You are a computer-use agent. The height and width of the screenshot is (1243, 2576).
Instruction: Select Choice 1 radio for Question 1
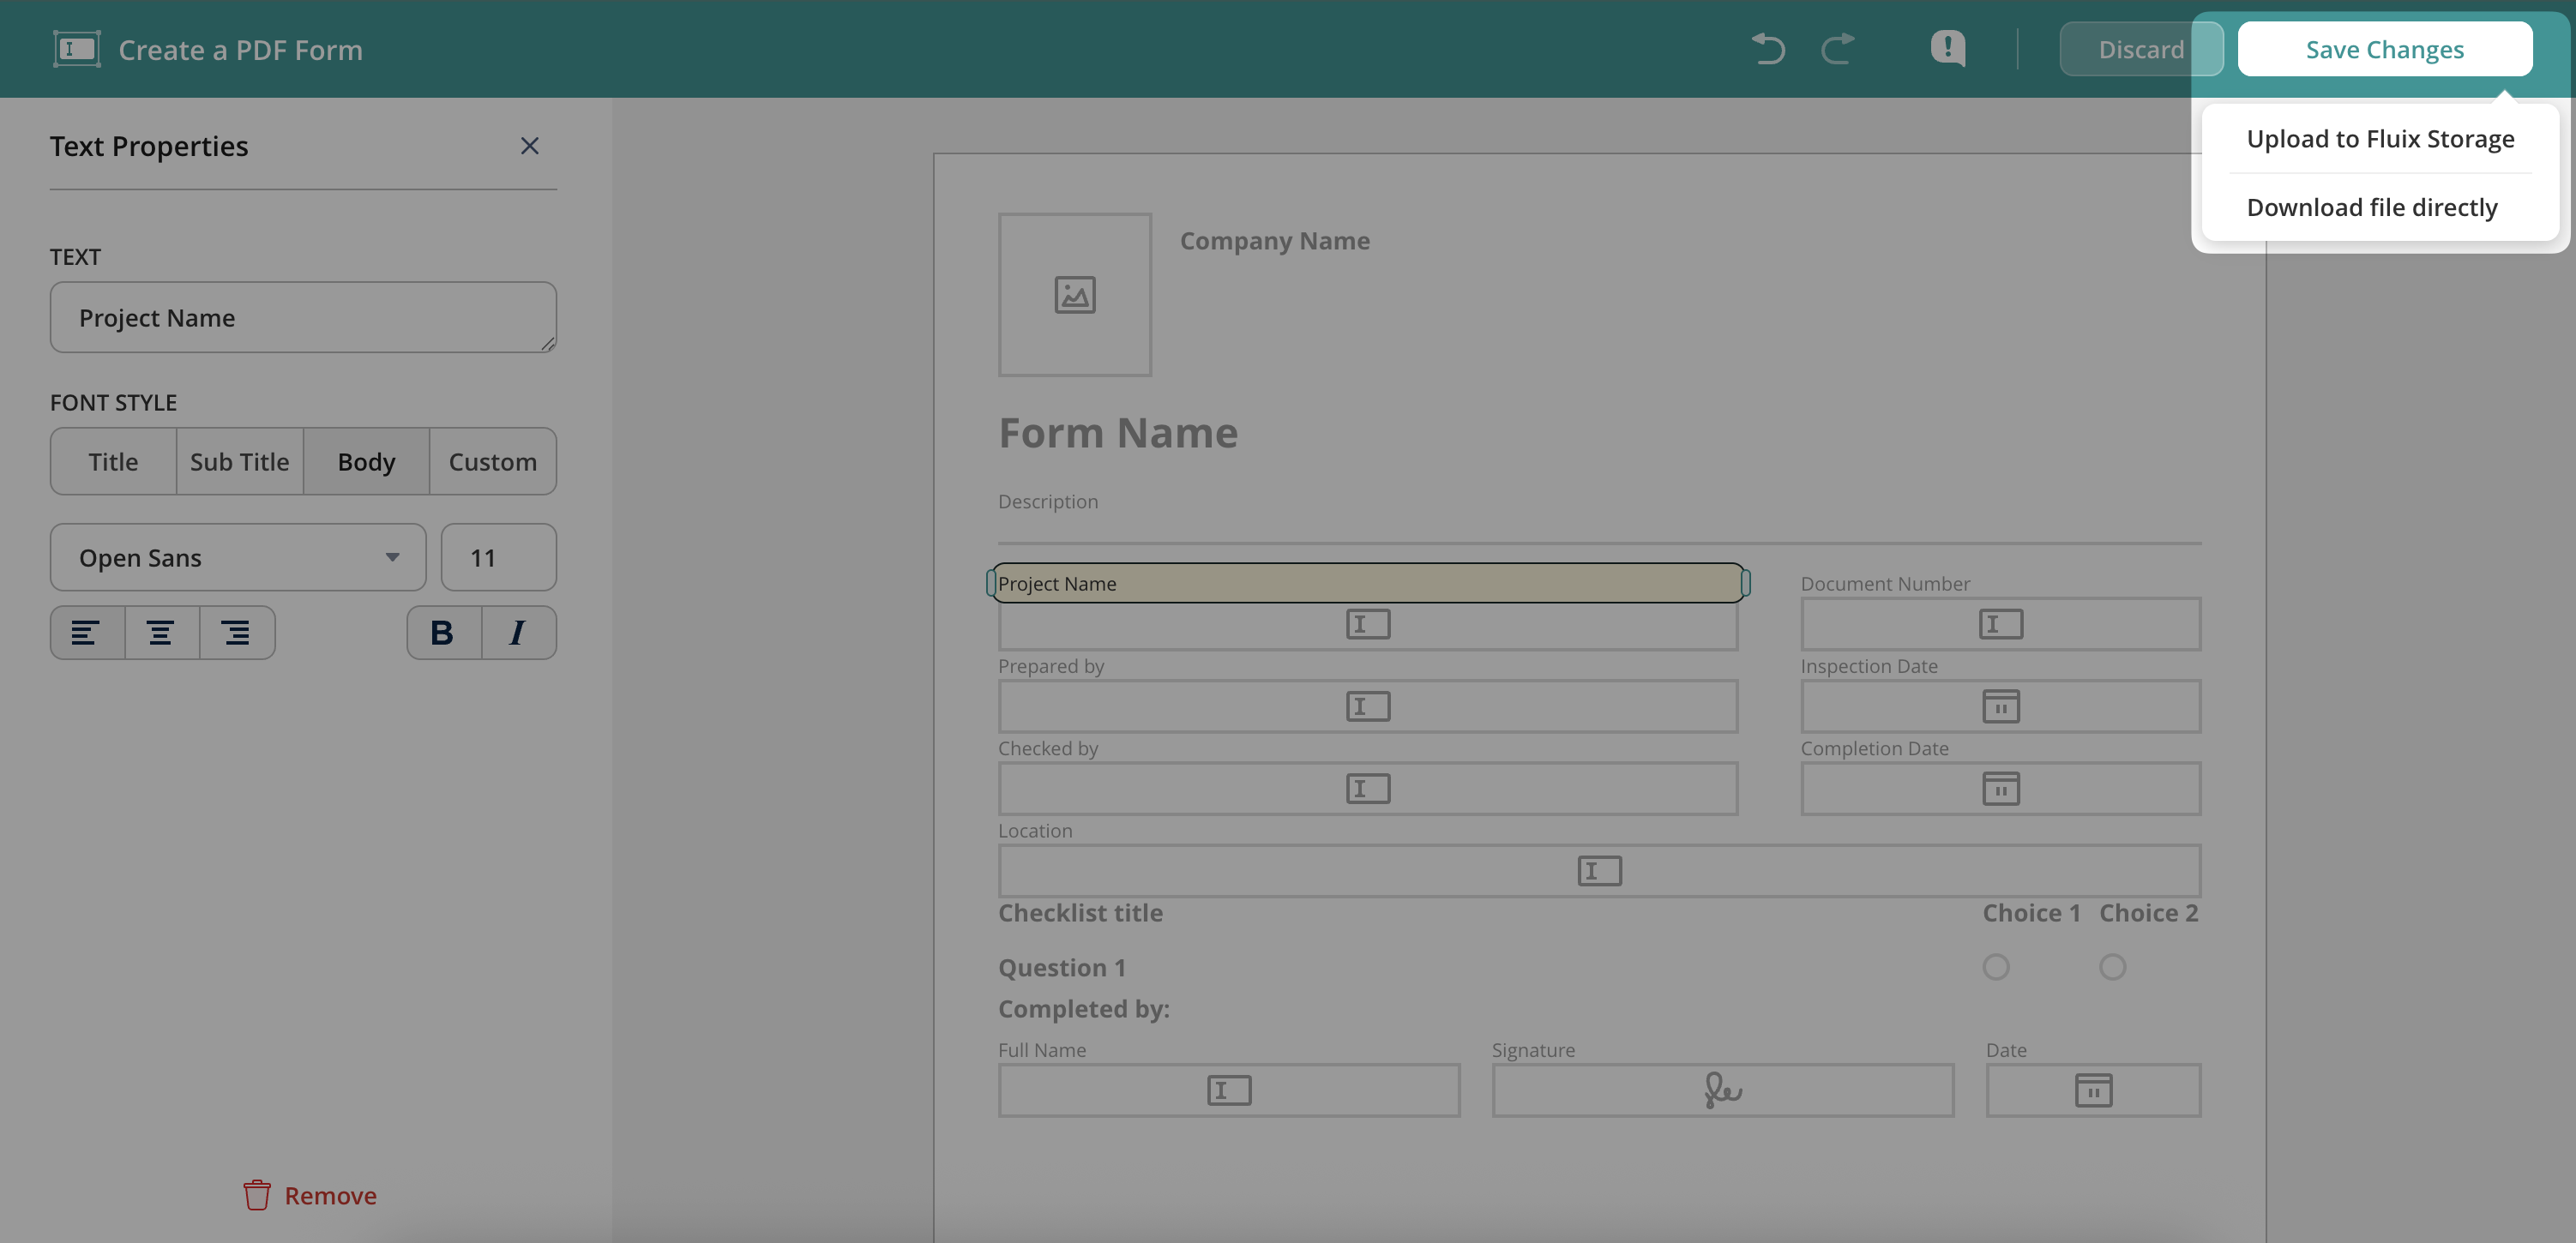coord(1995,967)
